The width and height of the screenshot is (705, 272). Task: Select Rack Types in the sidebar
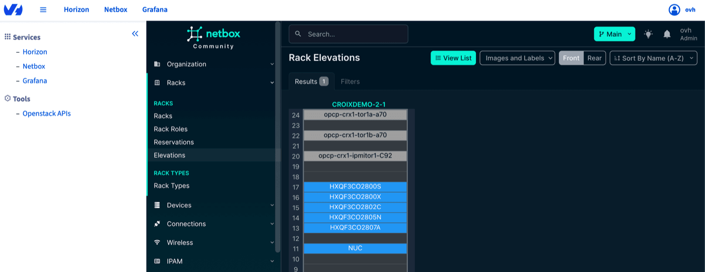click(x=172, y=186)
